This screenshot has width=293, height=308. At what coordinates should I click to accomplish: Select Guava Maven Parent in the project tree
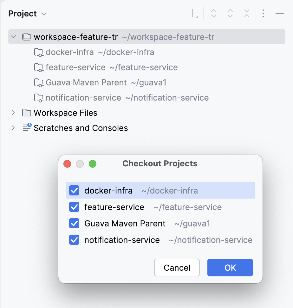coord(86,82)
